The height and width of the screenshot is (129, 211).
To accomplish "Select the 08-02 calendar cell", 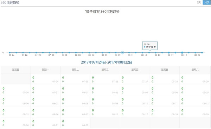I will pos(105,90).
